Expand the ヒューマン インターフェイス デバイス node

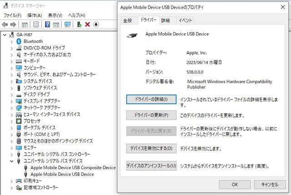(12, 115)
